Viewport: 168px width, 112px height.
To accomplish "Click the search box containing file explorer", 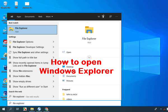I will [64, 103].
